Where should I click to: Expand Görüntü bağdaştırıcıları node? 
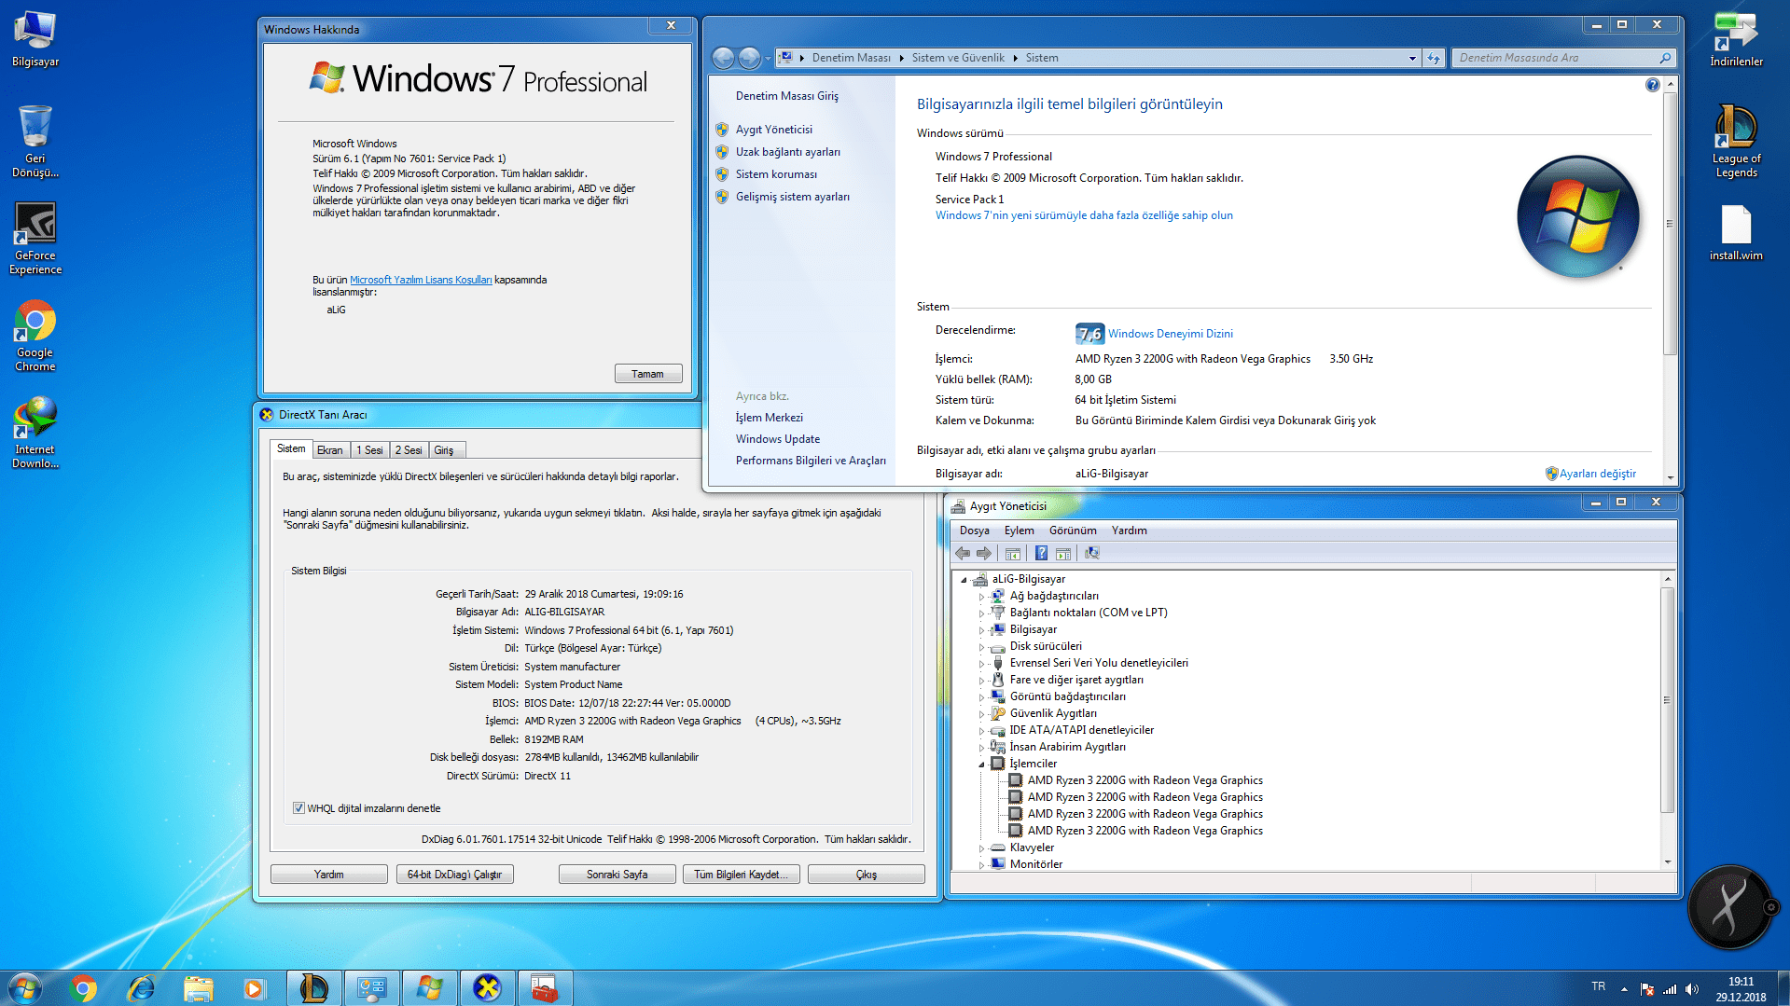pos(981,696)
